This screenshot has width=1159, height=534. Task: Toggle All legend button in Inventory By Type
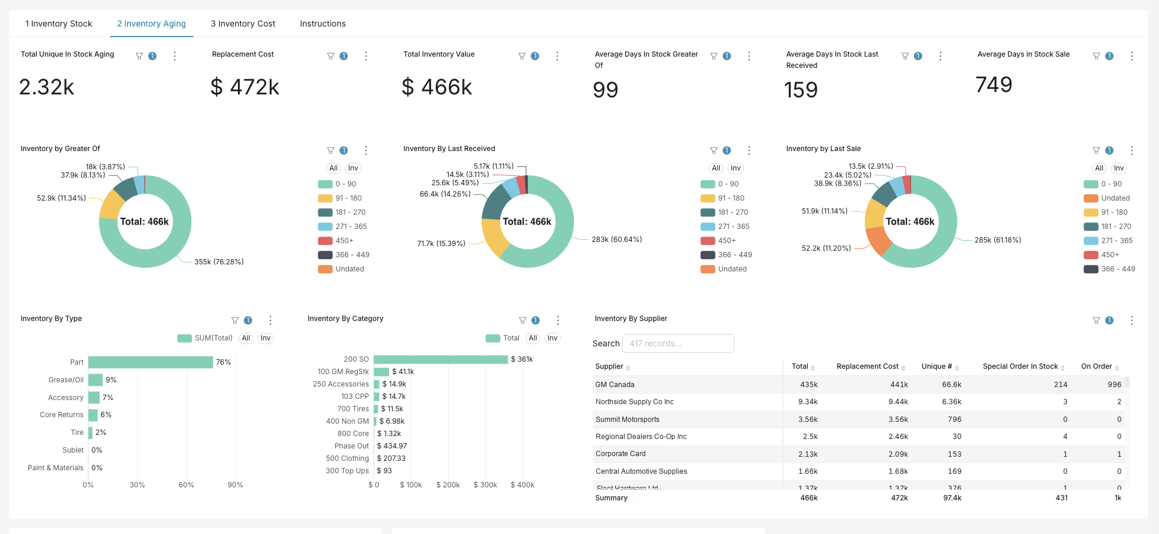(x=246, y=338)
